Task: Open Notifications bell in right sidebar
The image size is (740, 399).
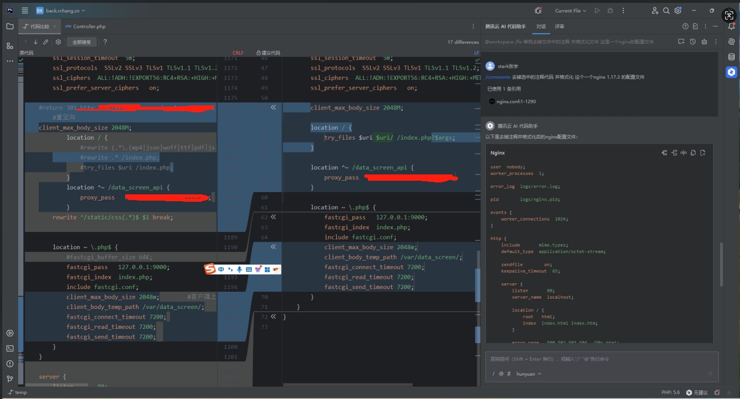Action: (x=731, y=26)
